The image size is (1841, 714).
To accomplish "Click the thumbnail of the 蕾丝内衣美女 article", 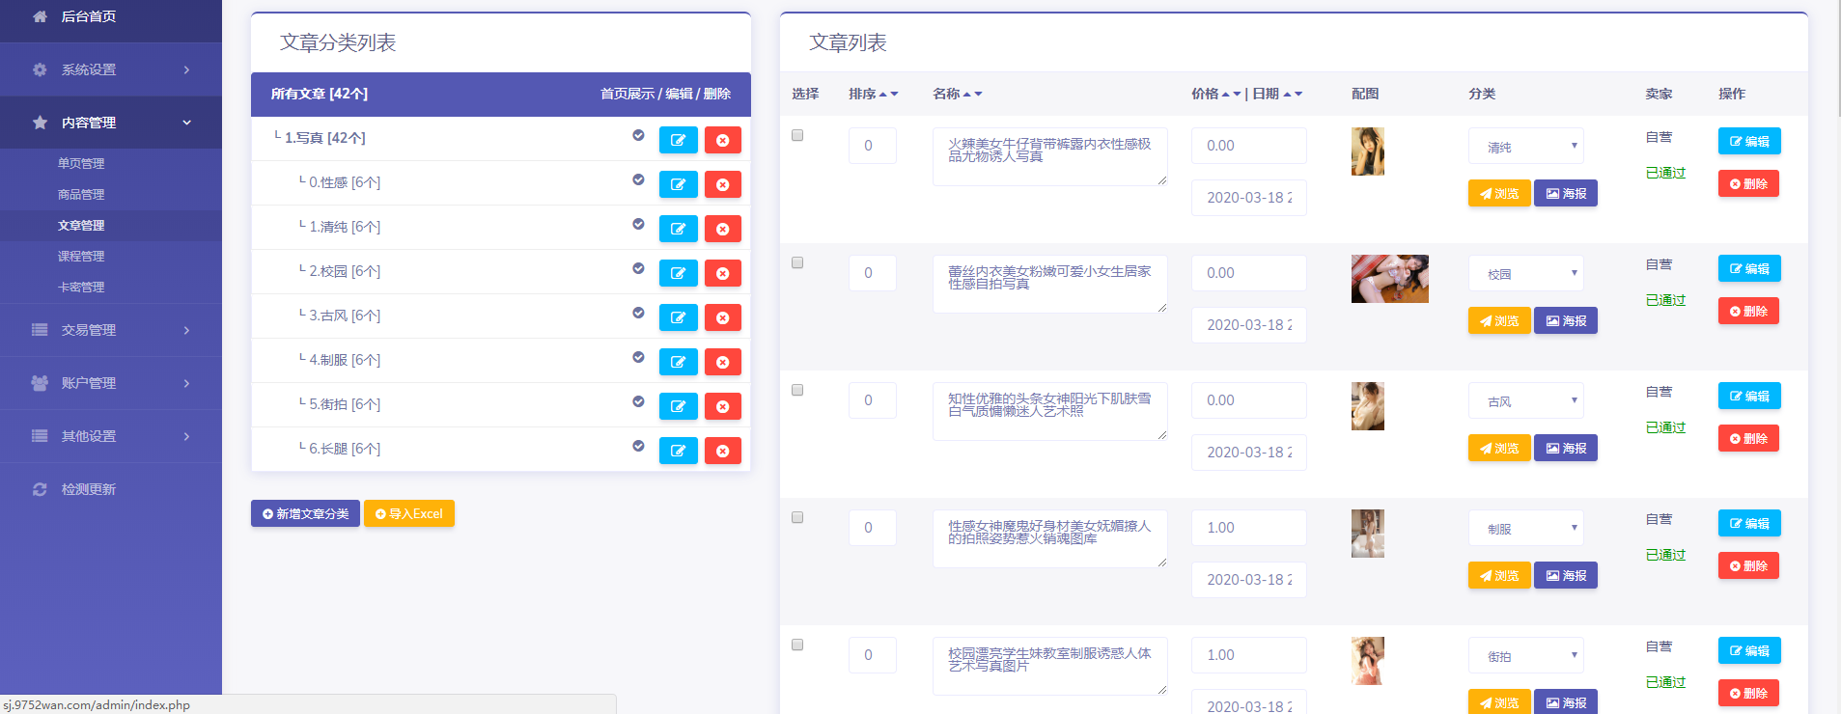I will pyautogui.click(x=1390, y=279).
